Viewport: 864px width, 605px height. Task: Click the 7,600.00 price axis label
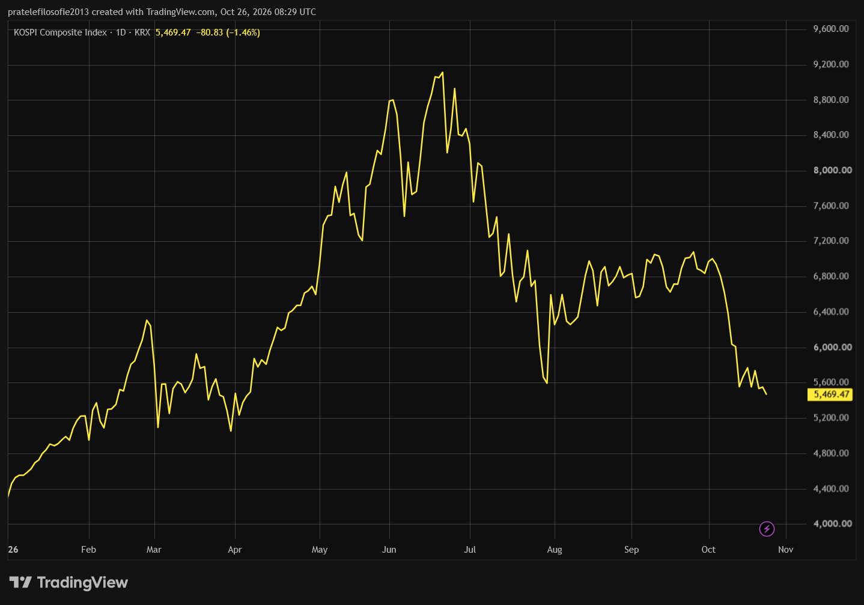click(x=831, y=206)
